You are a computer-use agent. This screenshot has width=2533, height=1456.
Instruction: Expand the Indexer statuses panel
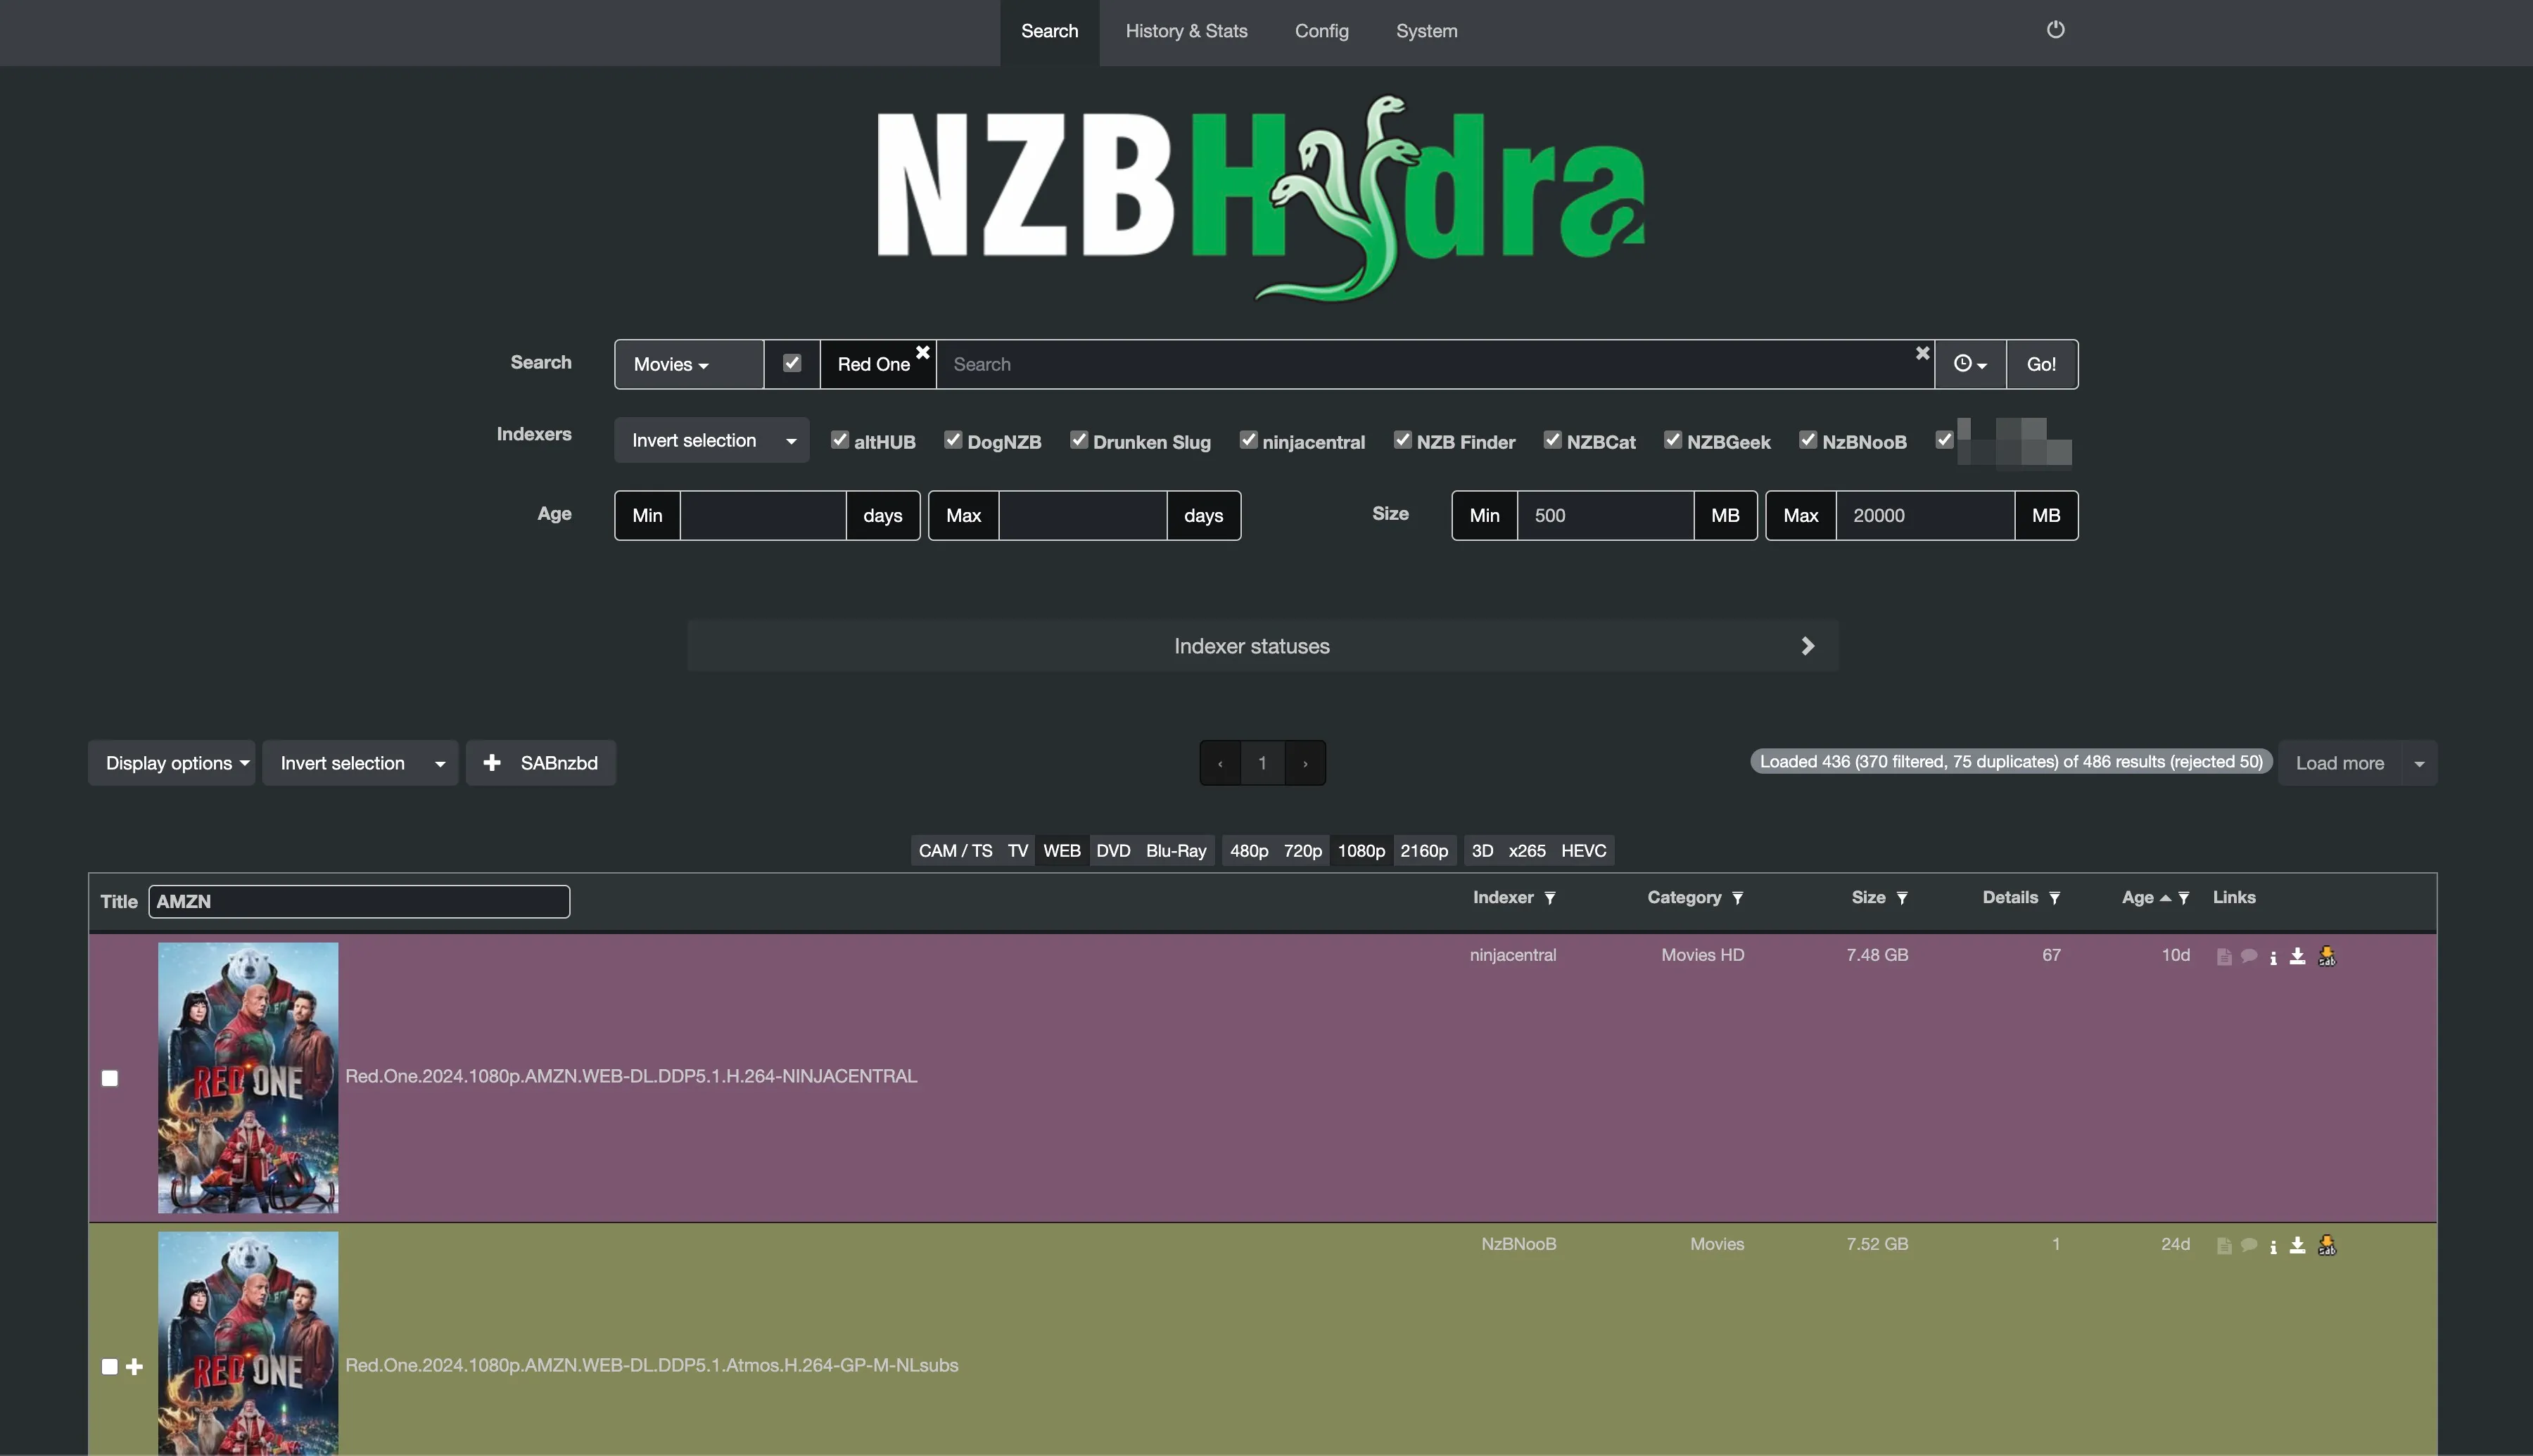[x=1262, y=646]
